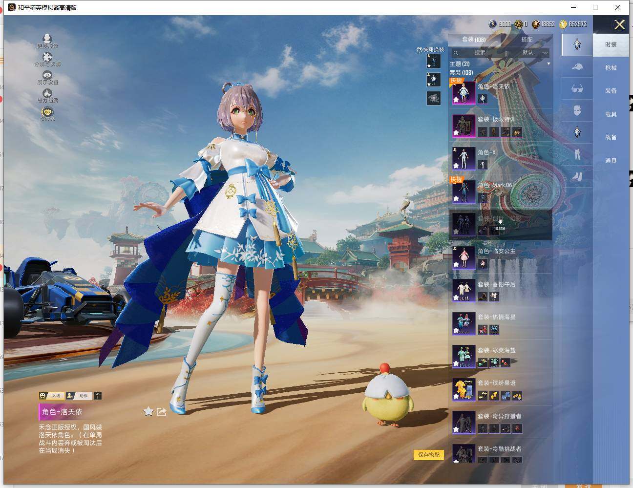Select the 角色-临安公主 outfit thumbnail
Viewport: 633px width, 488px height.
[x=464, y=257]
